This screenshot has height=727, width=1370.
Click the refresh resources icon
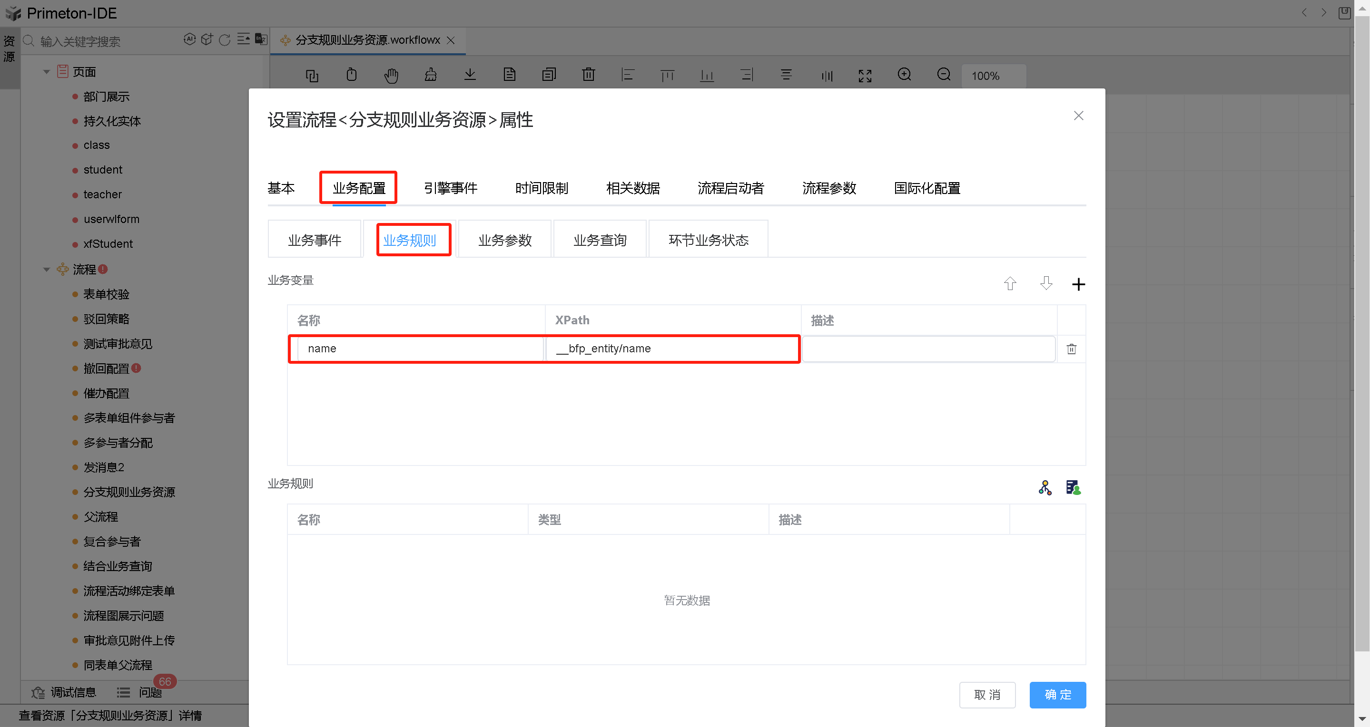225,40
